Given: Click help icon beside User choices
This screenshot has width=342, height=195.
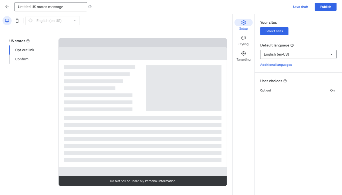Looking at the screenshot, I should [x=285, y=81].
